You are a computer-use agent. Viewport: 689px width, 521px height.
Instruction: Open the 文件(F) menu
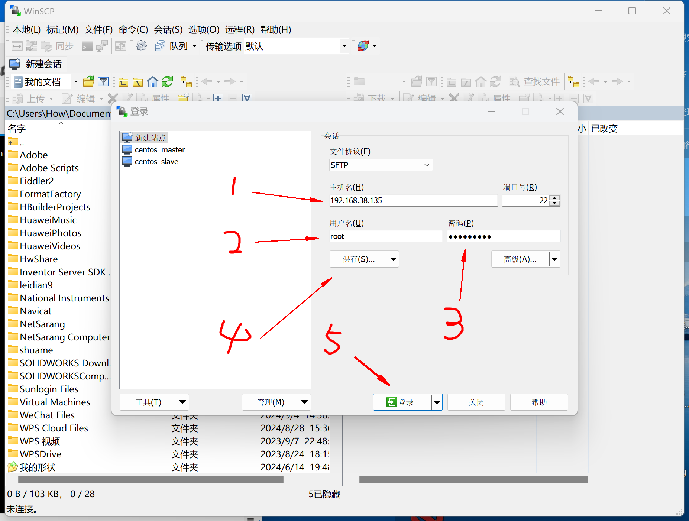click(98, 29)
